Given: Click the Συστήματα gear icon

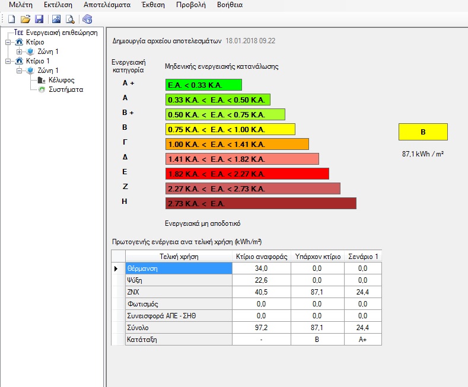Looking at the screenshot, I should (42, 89).
